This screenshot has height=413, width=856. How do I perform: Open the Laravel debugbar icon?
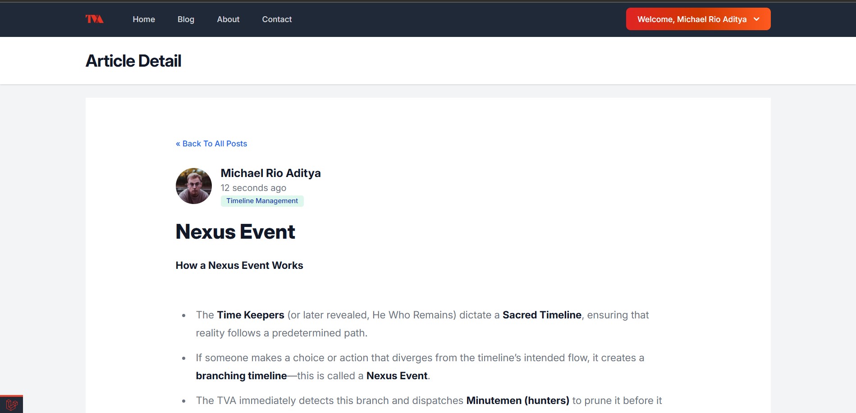(12, 404)
